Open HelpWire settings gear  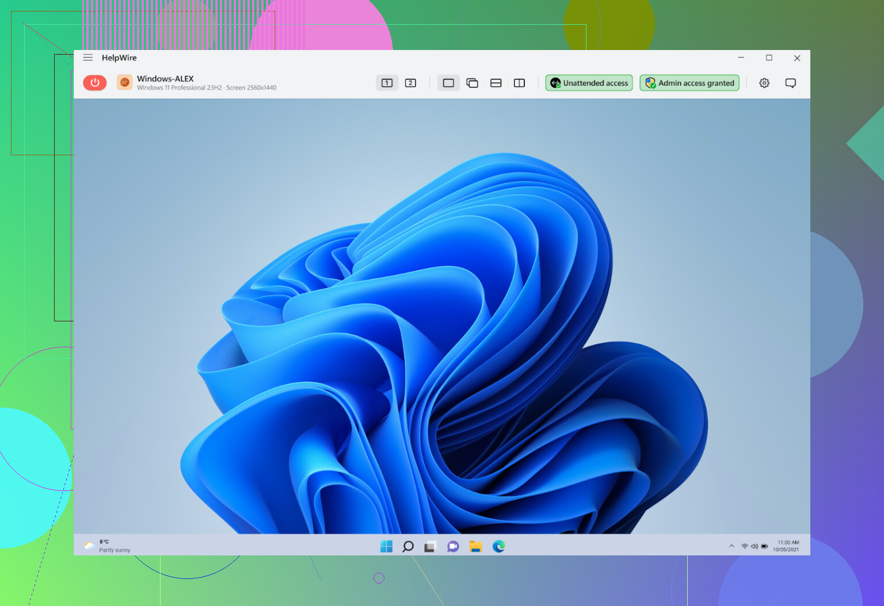point(764,83)
